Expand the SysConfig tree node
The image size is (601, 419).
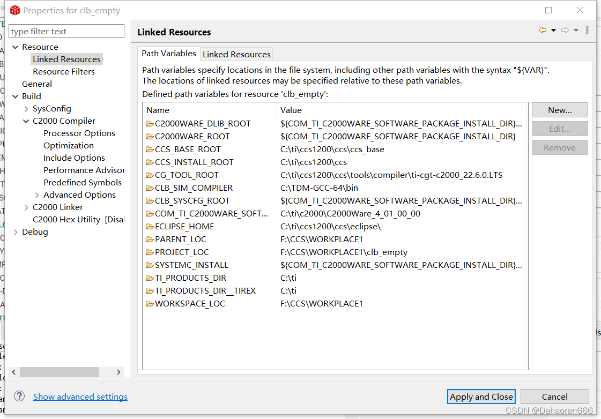26,109
